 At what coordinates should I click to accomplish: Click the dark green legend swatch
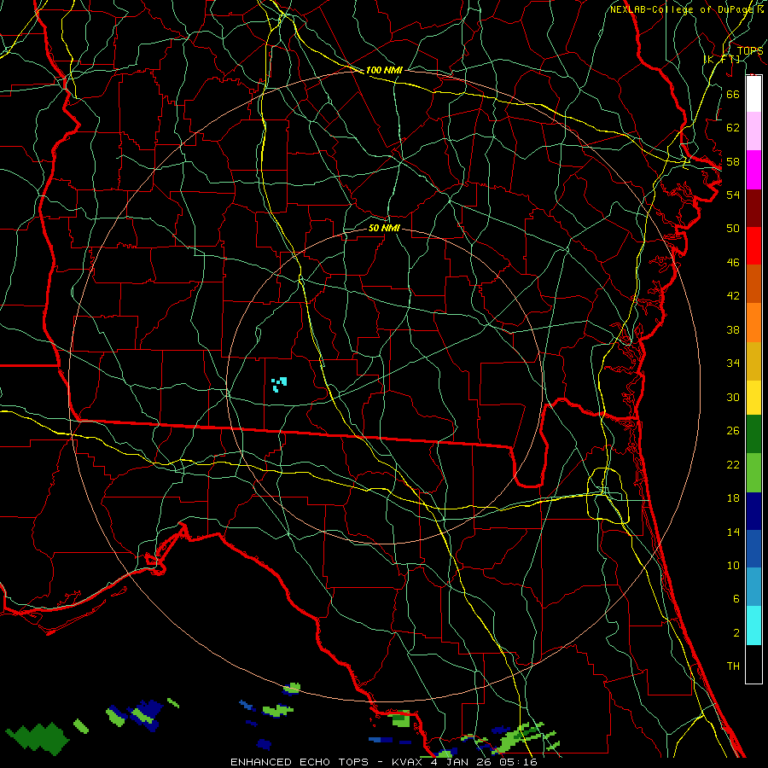tap(753, 434)
